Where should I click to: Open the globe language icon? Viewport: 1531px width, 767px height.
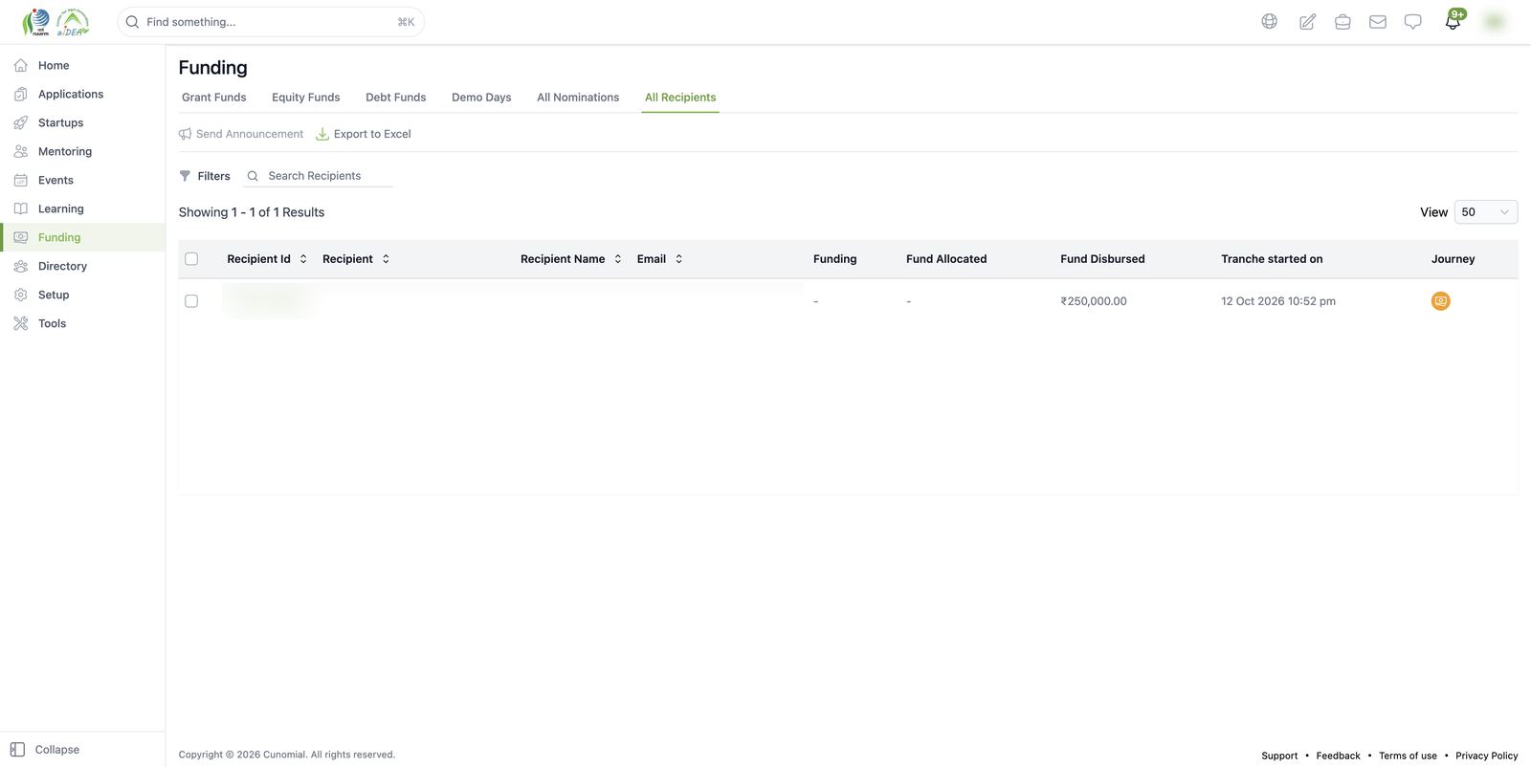[x=1270, y=21]
